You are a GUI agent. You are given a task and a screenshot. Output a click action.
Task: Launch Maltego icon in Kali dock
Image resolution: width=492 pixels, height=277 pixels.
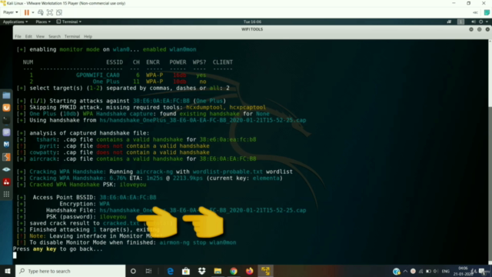6,145
